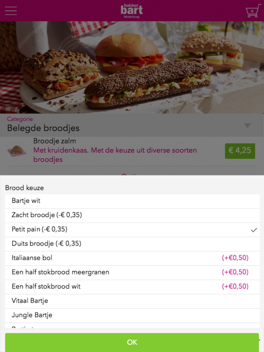Click the Broodje zalm thumbnail image

click(17, 151)
